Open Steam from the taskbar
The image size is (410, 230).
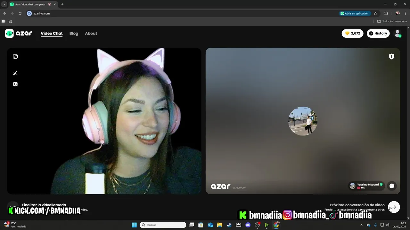(x=229, y=225)
